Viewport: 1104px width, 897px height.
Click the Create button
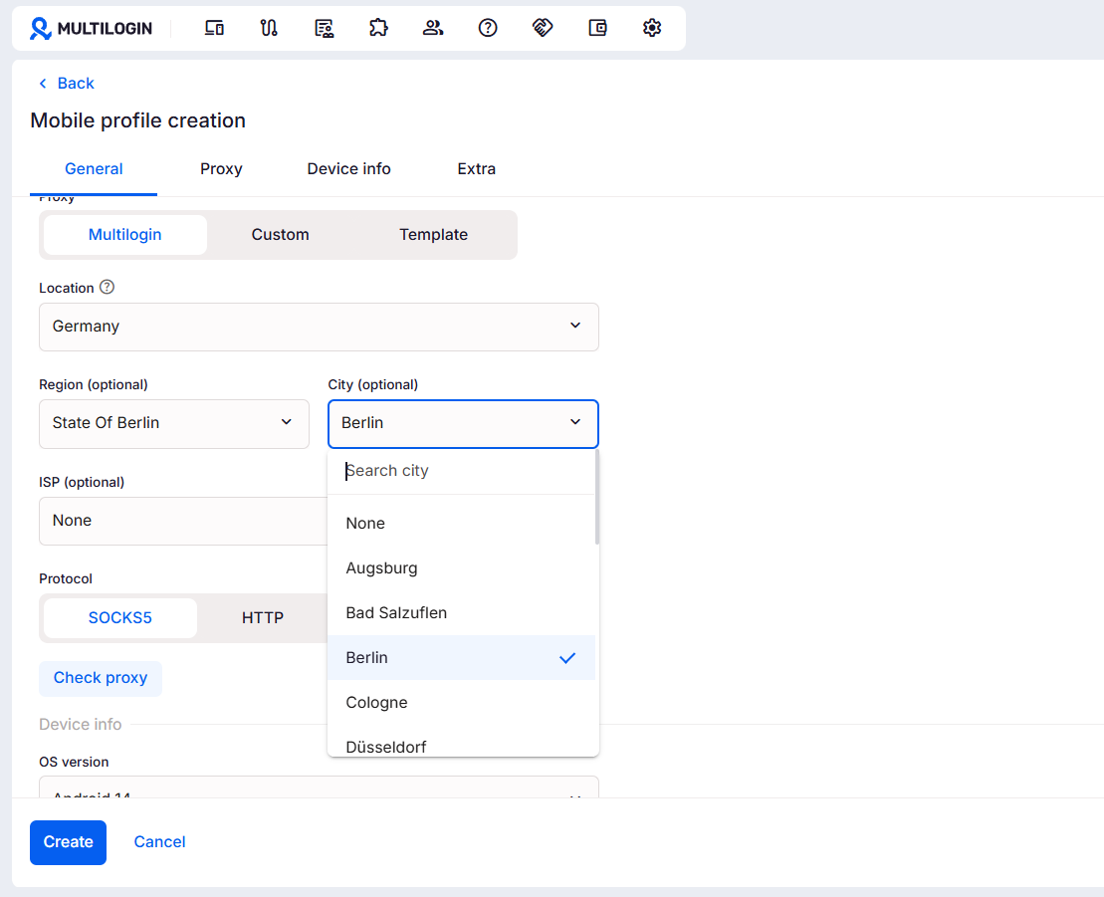68,842
